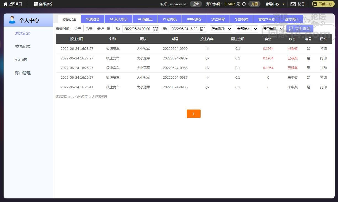Expand the 所有彩种 lottery type dropdown
This screenshot has width=338, height=202.
[x=221, y=29]
